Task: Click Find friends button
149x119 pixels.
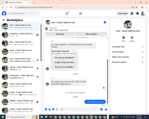Action: pyautogui.click(x=122, y=13)
